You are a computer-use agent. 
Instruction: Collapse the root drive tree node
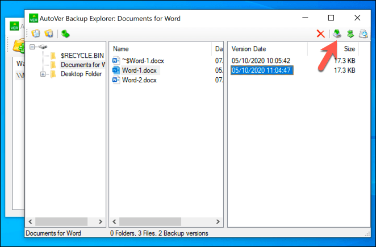pyautogui.click(x=32, y=47)
